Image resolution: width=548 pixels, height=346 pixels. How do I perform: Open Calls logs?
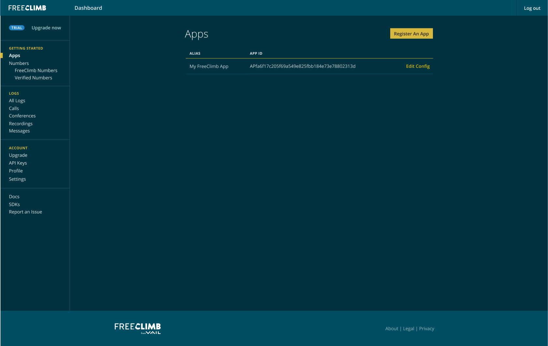coord(14,108)
